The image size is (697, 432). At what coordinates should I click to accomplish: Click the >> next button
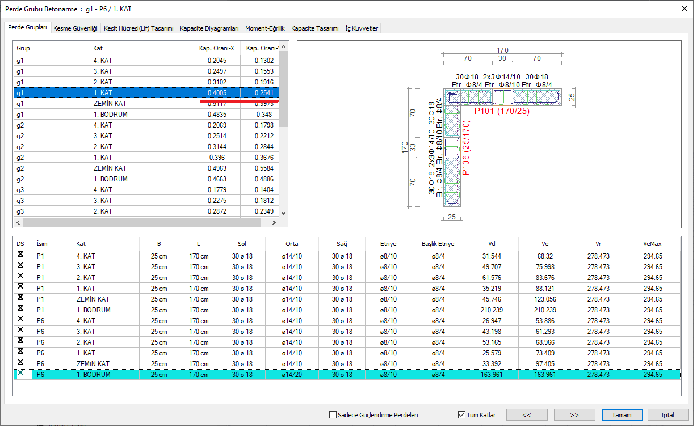pyautogui.click(x=574, y=415)
